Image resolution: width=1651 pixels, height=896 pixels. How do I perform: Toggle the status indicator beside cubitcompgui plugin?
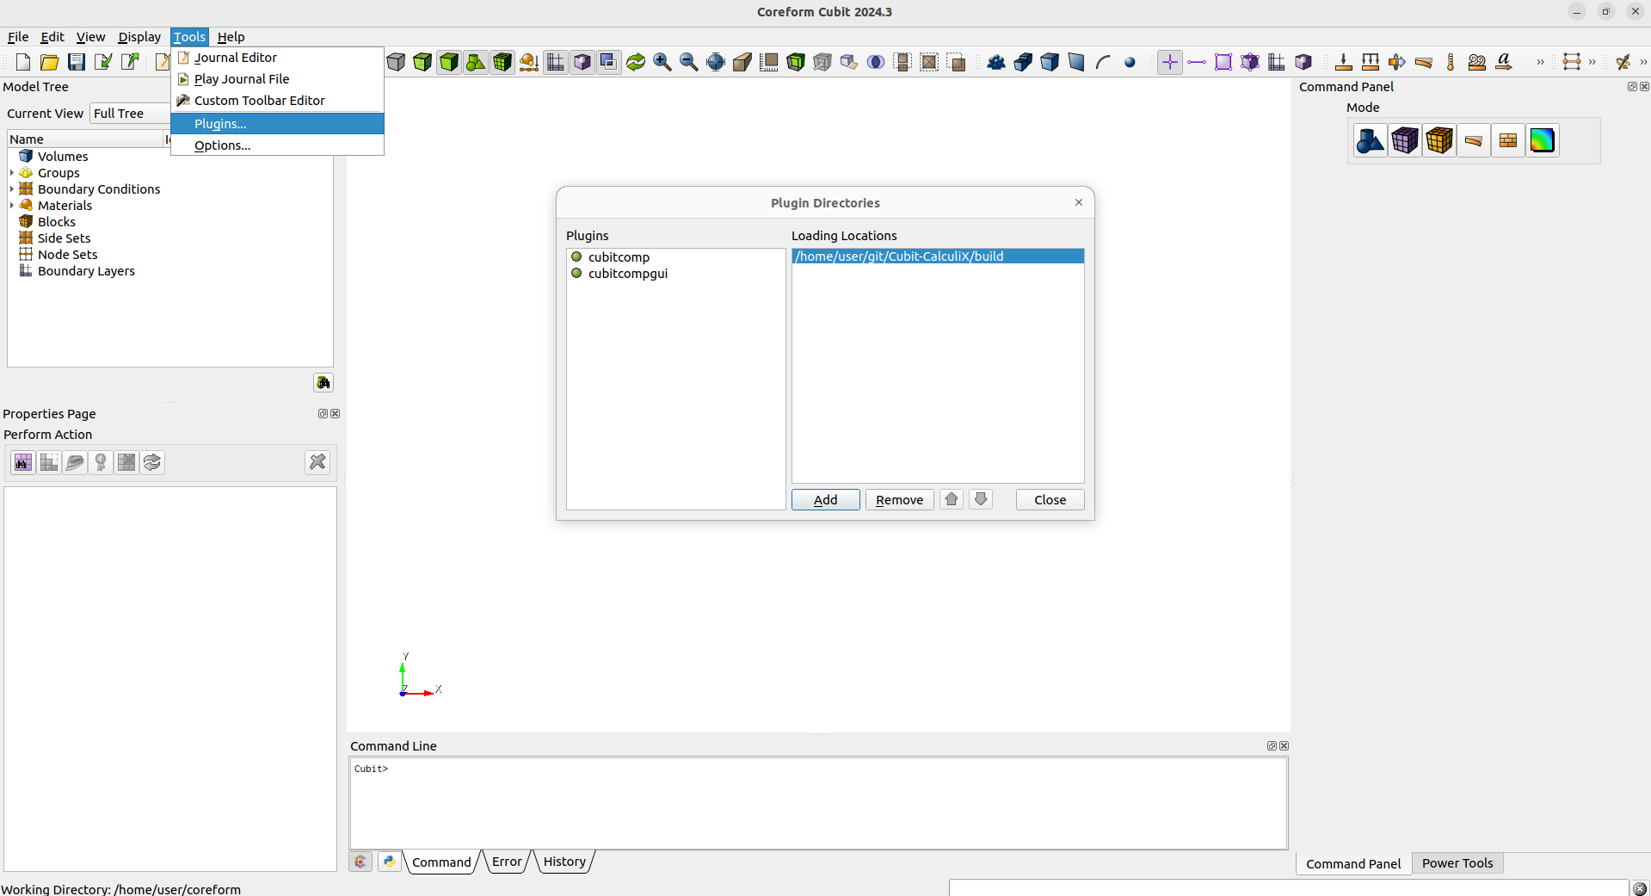coord(576,274)
